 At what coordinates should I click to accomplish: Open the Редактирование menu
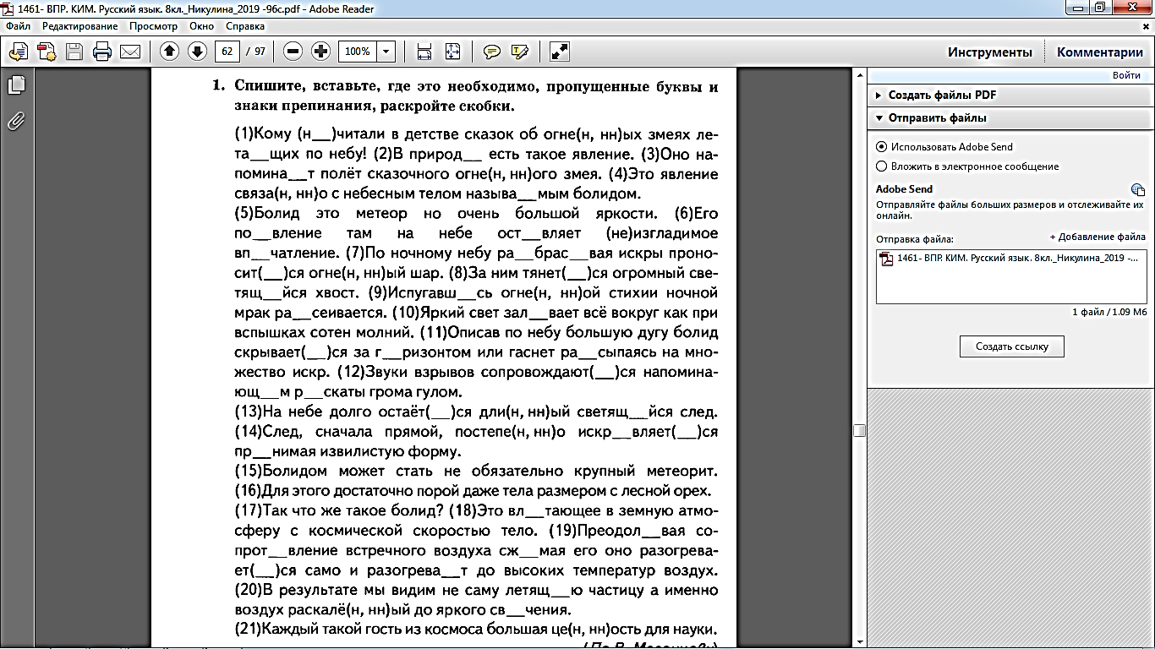tap(80, 26)
